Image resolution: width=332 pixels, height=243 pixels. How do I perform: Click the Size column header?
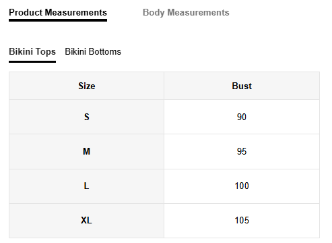(87, 86)
